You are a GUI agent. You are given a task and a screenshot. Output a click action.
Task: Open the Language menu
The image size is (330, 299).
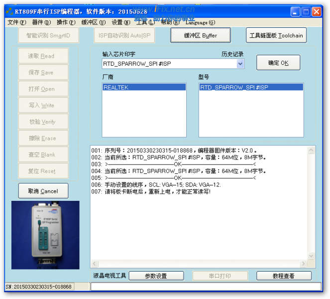tap(200, 22)
